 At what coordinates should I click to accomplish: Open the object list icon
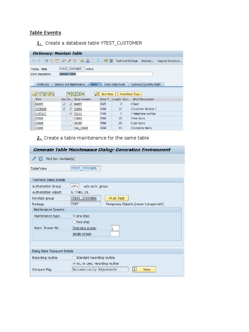click(x=88, y=61)
